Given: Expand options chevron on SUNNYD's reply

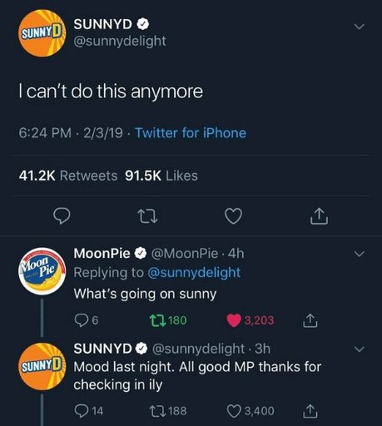Looking at the screenshot, I should (360, 349).
